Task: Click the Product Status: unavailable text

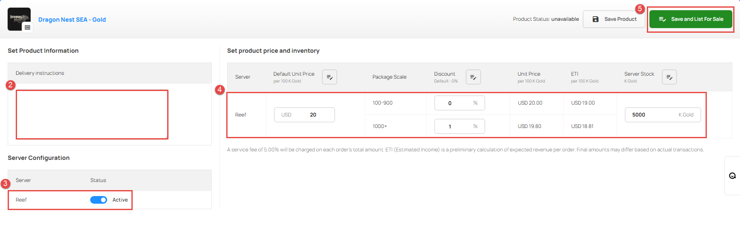Action: [546, 19]
